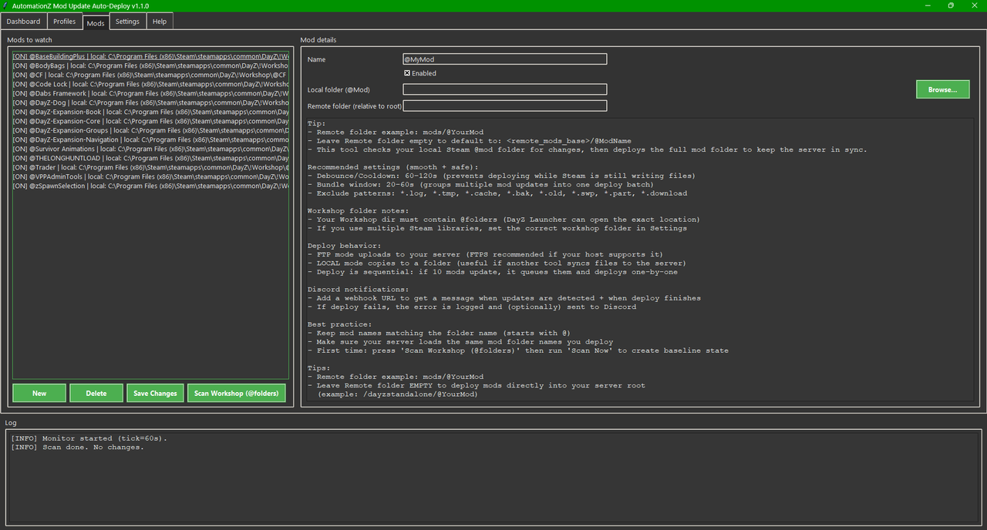Select @Trader mod row

tap(151, 167)
